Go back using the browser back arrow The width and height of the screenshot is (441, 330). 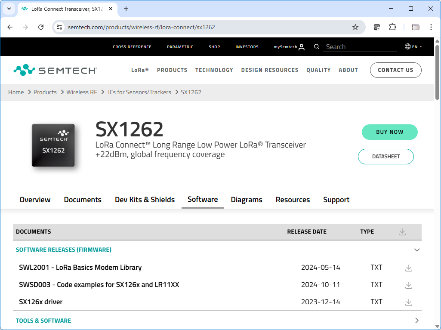10,27
